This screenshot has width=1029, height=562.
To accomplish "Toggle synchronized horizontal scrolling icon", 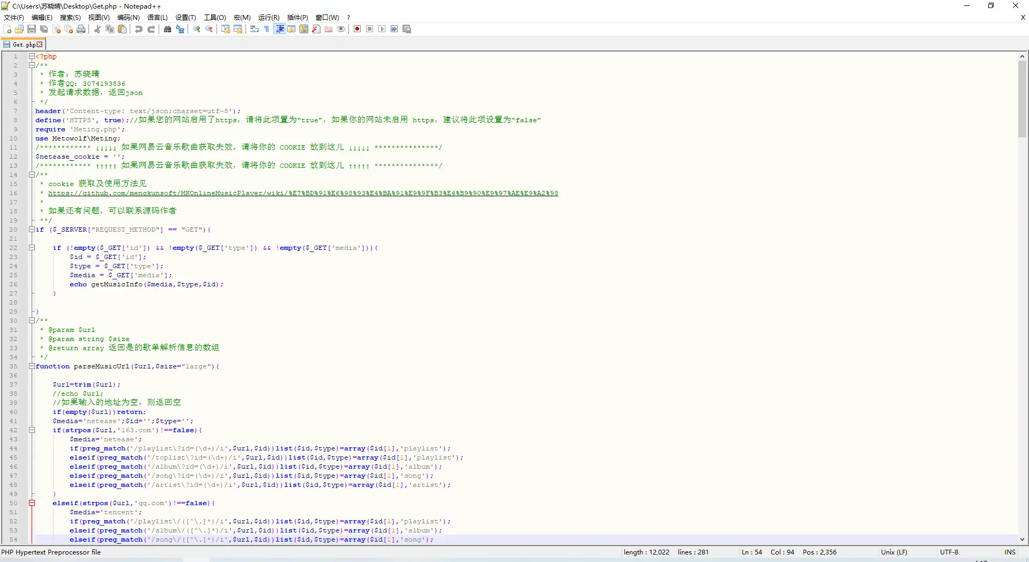I will tap(238, 29).
